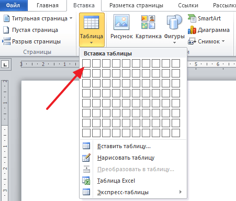The height and width of the screenshot is (201, 236).
Task: Open Титульная страница dropdown arrow
Action: 71,18
